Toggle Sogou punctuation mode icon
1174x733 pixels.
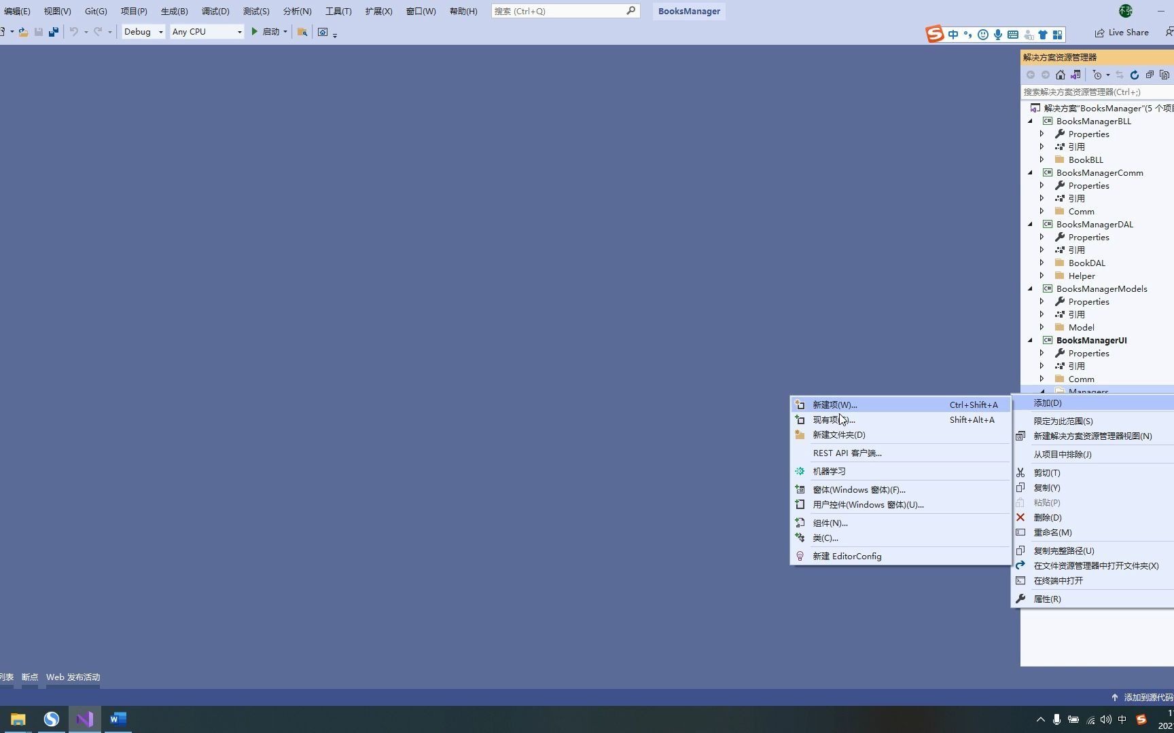967,35
